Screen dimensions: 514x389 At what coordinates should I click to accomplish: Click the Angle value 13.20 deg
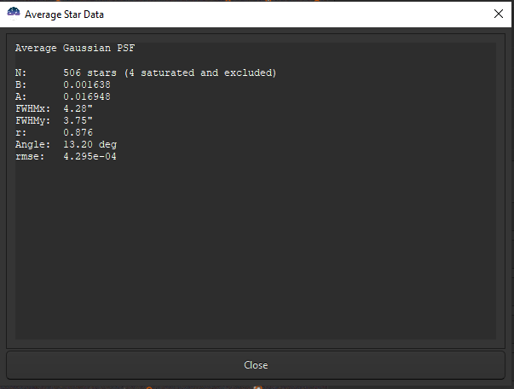pyautogui.click(x=90, y=145)
